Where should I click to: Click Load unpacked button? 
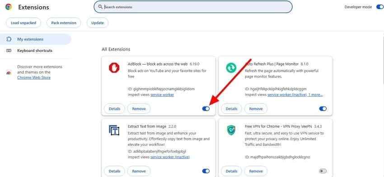23,23
